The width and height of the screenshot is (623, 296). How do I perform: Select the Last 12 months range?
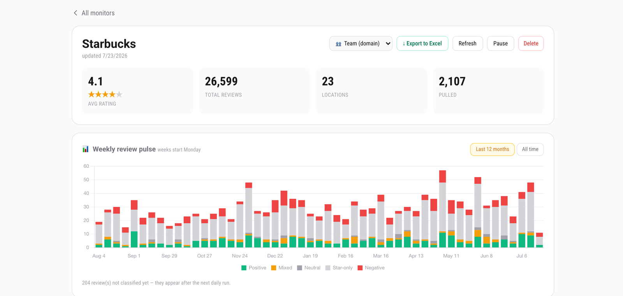[493, 149]
